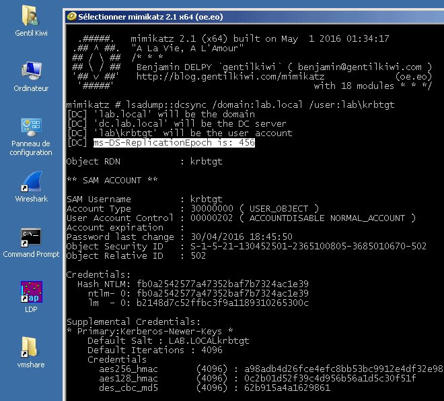This screenshot has width=444, height=401.
Task: Click the 'with 18 modules' text
Action: pos(354,86)
